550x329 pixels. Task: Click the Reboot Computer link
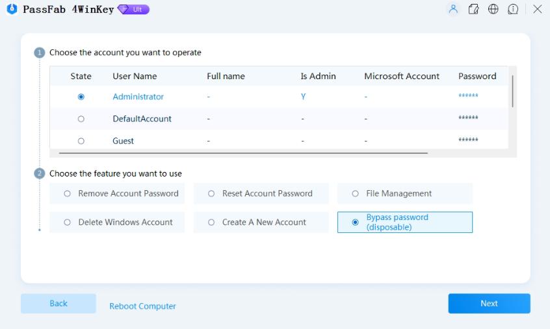pos(142,306)
